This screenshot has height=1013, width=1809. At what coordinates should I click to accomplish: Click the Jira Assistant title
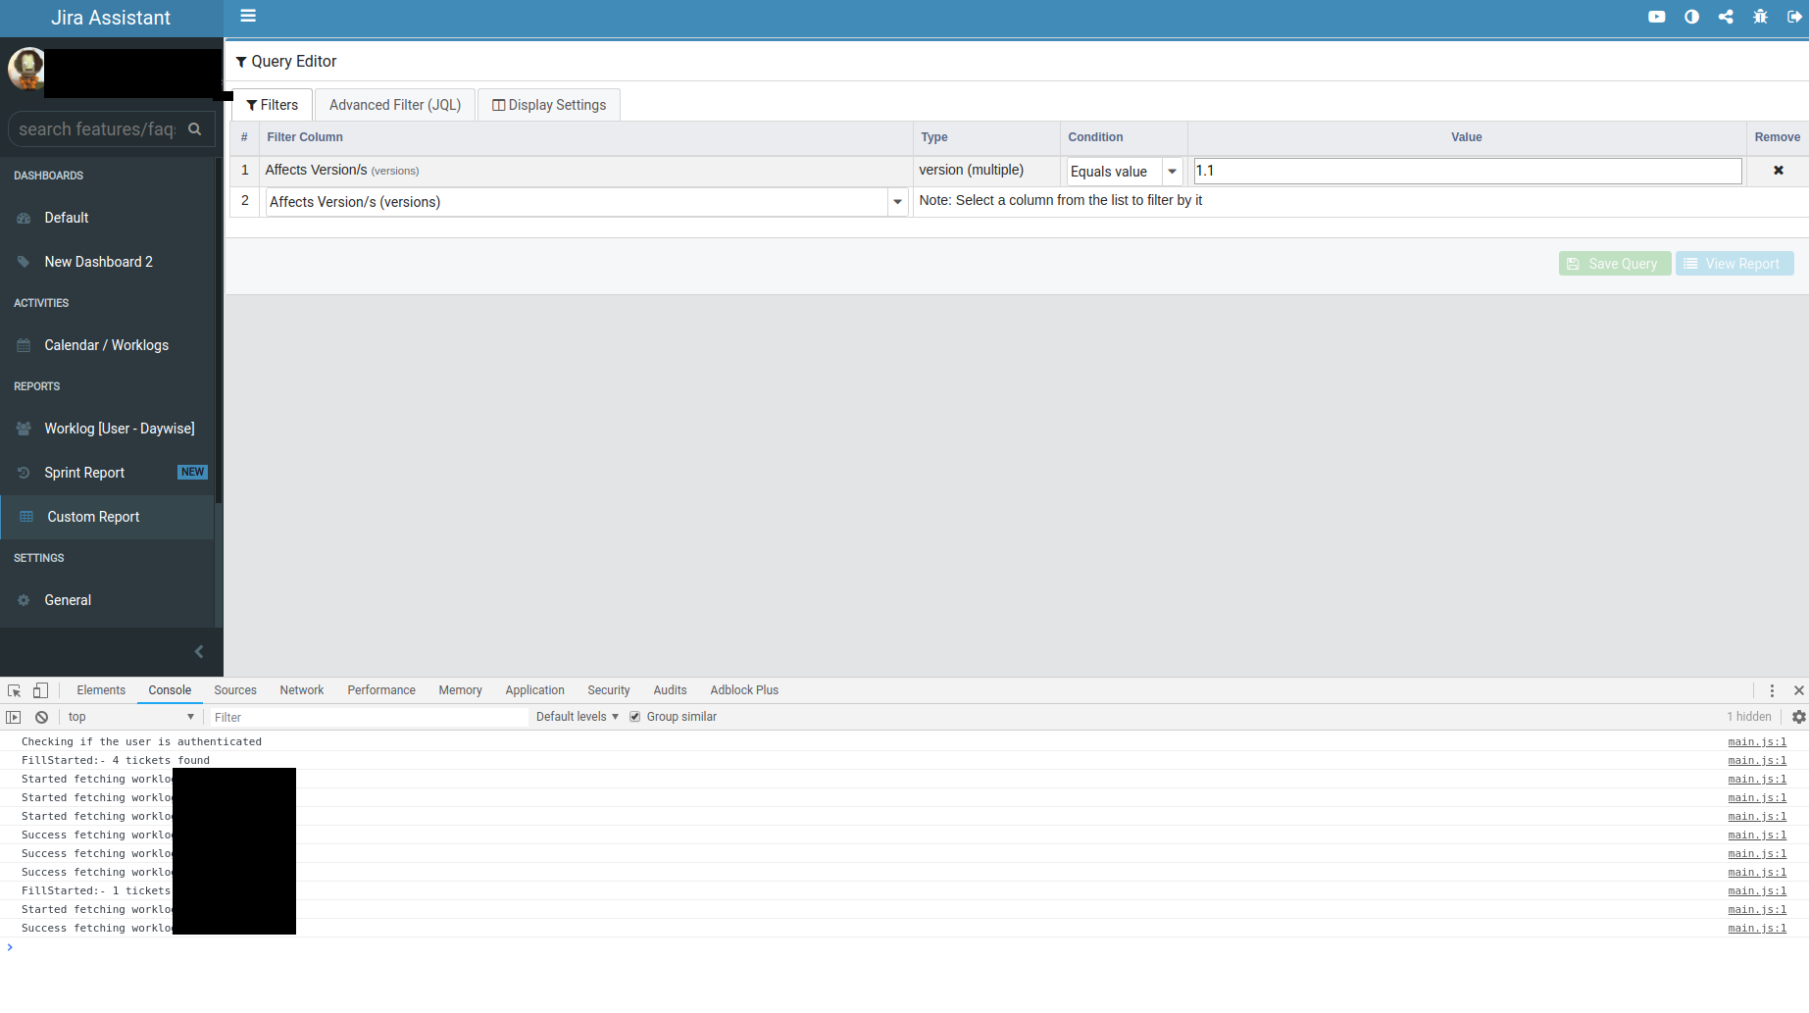pyautogui.click(x=111, y=18)
